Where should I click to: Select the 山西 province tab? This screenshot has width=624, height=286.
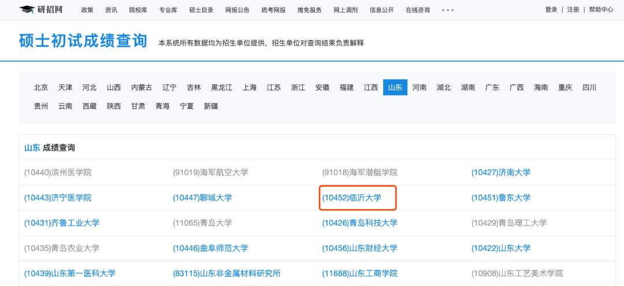[x=114, y=88]
